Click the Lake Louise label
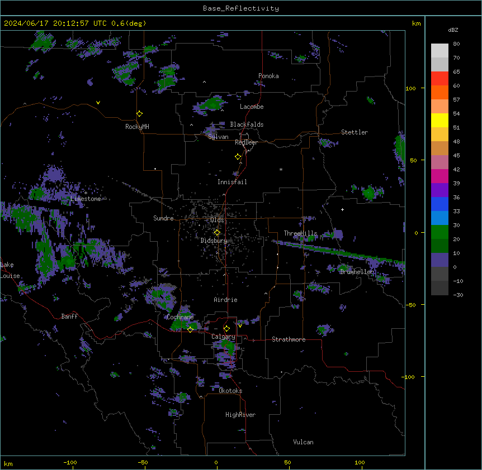The image size is (482, 470). coord(10,270)
